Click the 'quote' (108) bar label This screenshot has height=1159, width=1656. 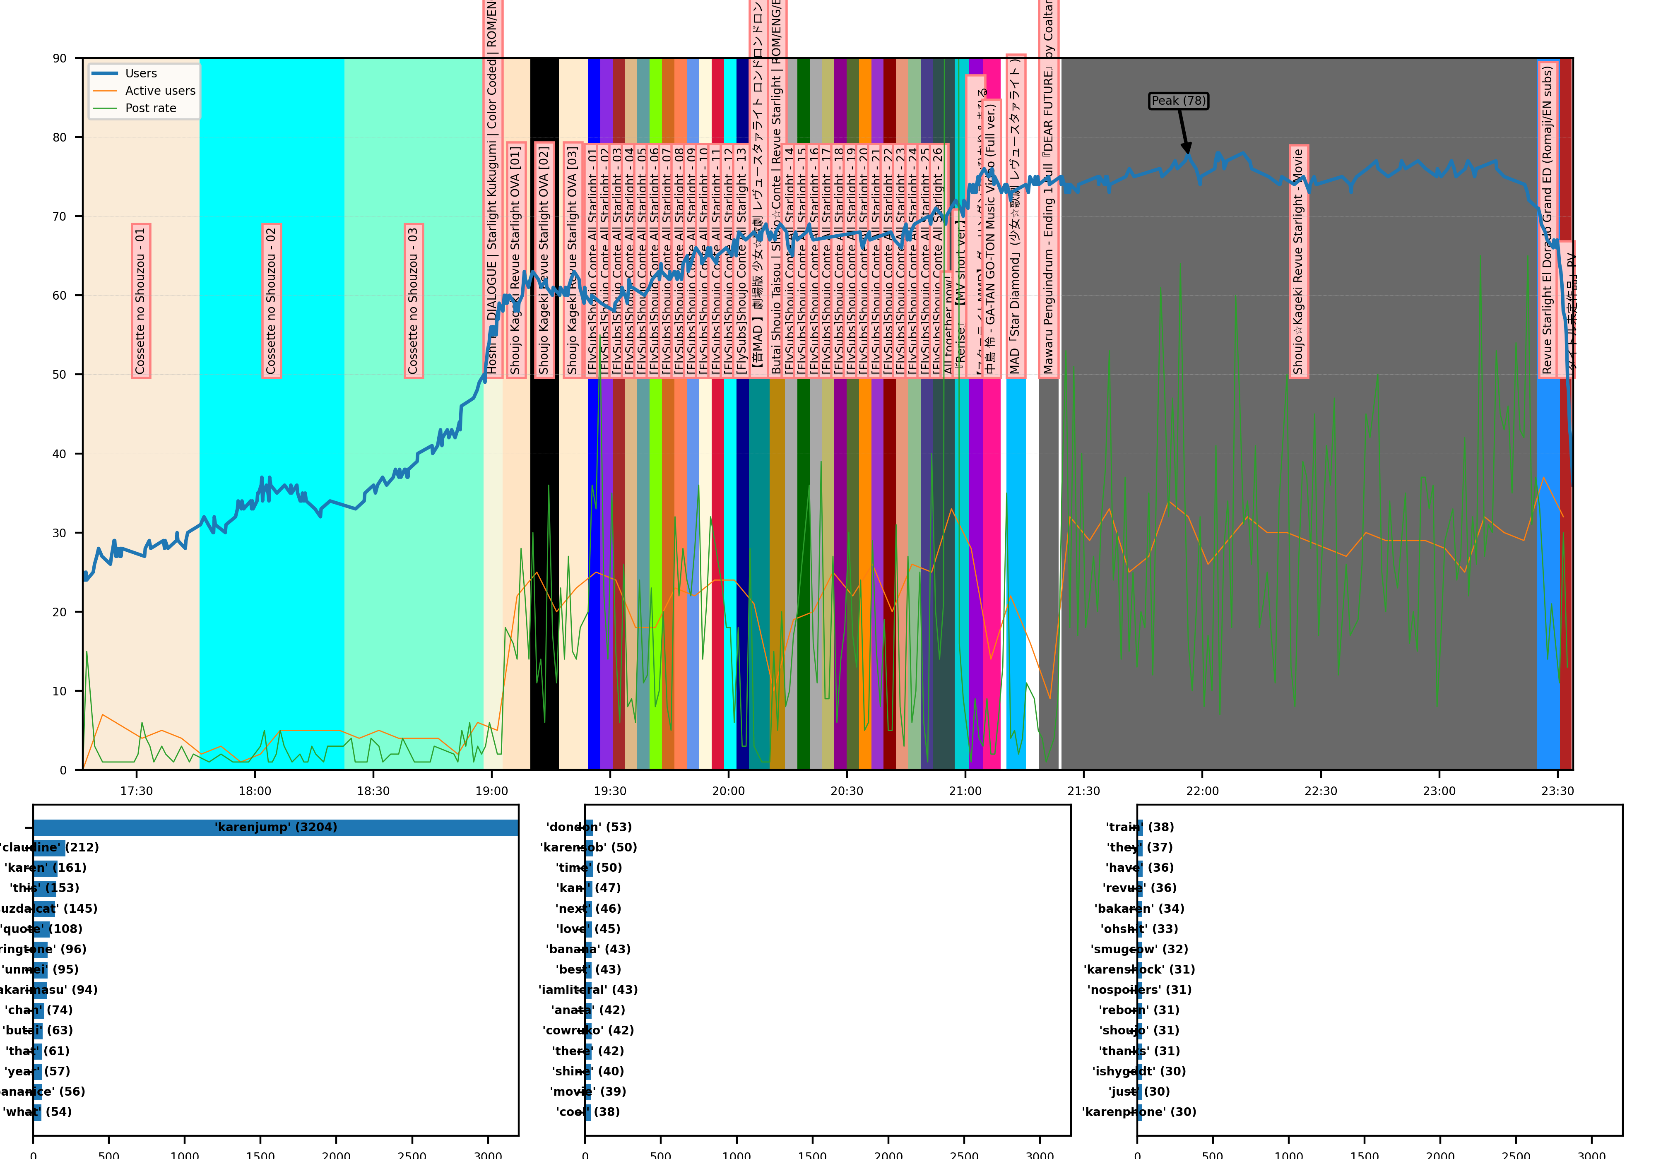tap(41, 929)
